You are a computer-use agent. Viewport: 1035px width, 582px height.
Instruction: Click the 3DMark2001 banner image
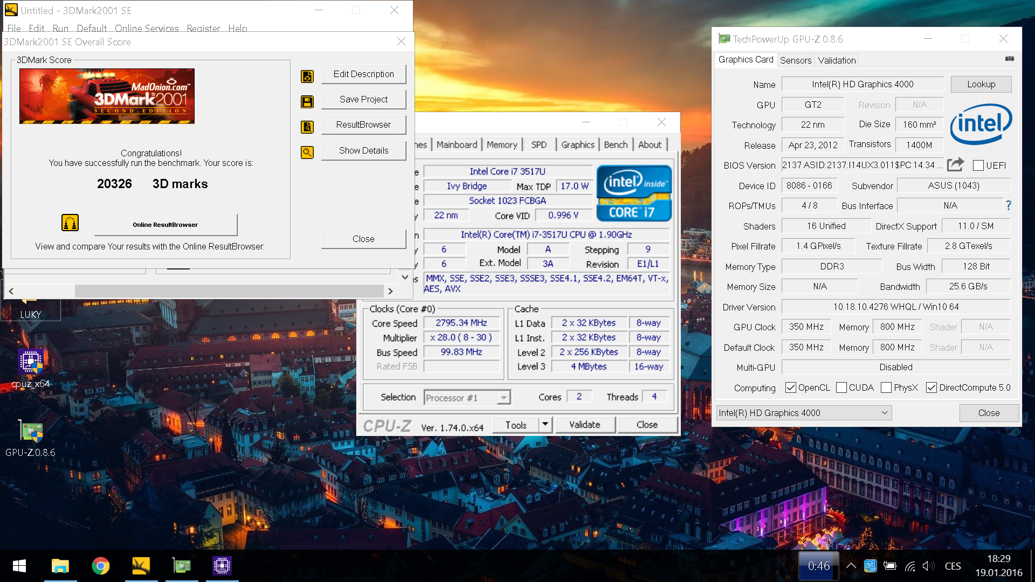pos(107,96)
